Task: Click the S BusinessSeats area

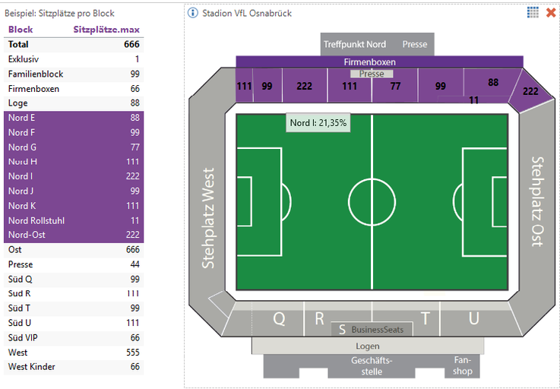Action: tap(372, 329)
